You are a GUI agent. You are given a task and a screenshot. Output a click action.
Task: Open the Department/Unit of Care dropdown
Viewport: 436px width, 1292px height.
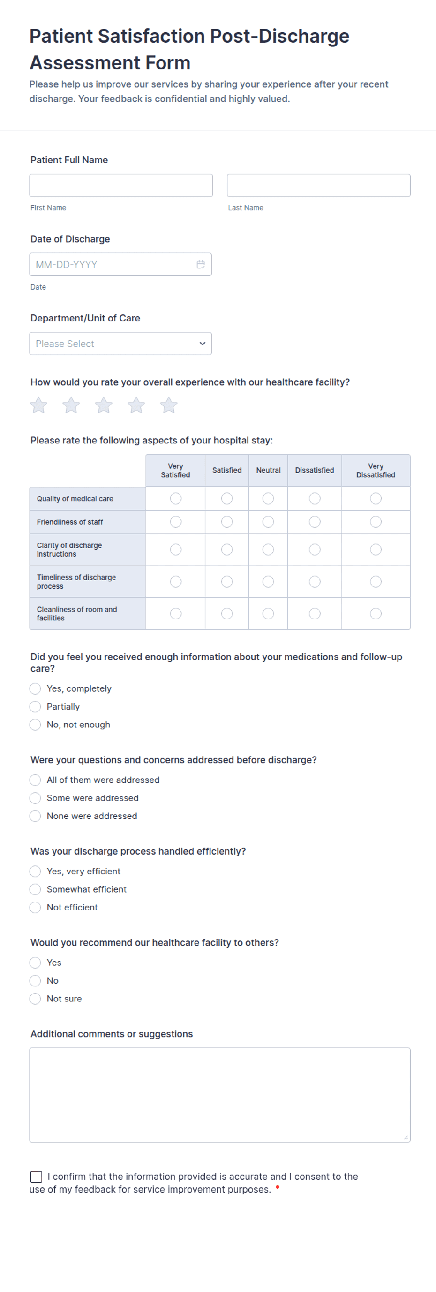click(120, 344)
